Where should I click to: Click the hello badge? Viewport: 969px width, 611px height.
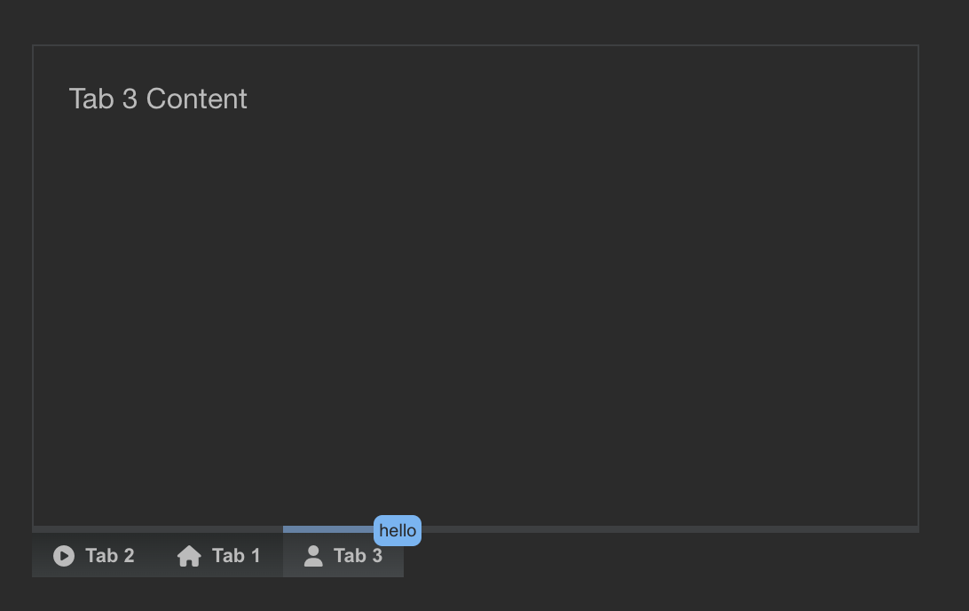pyautogui.click(x=398, y=531)
